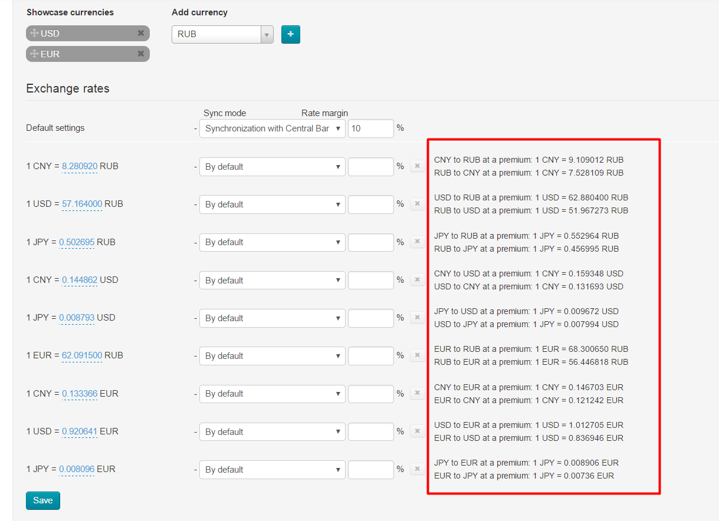Screen dimensions: 719x521
Task: Edit the 0.133366 CNY to EUR rate
Action: coord(80,394)
